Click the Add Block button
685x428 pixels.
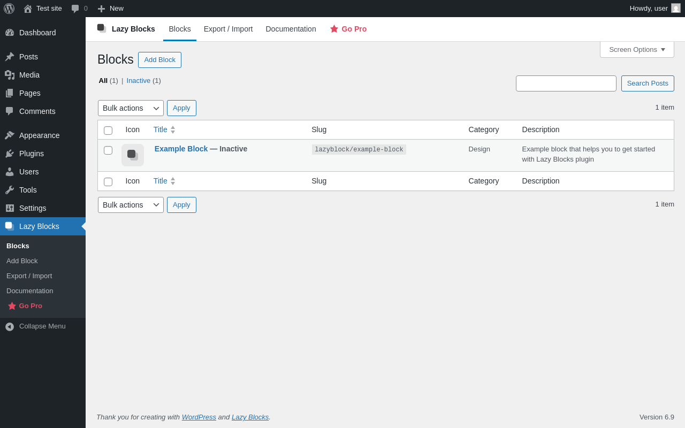click(x=159, y=60)
